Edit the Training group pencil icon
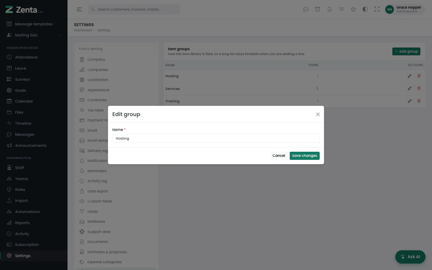 410,101
